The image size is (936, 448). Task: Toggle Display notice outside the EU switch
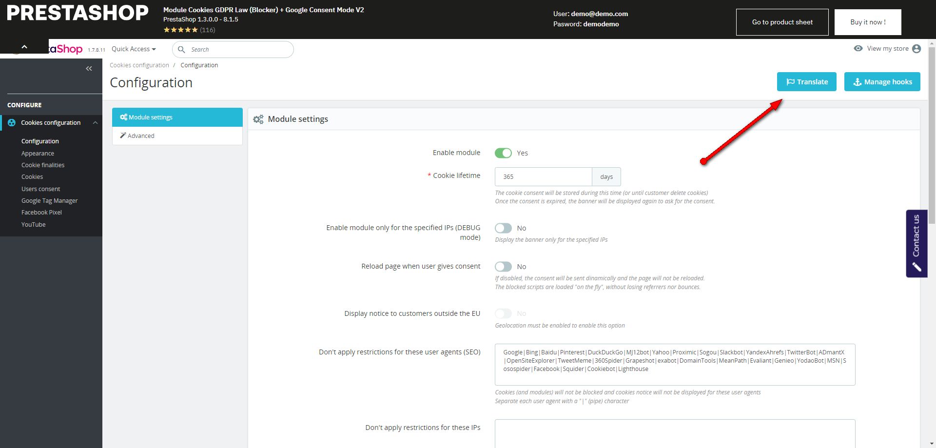503,313
